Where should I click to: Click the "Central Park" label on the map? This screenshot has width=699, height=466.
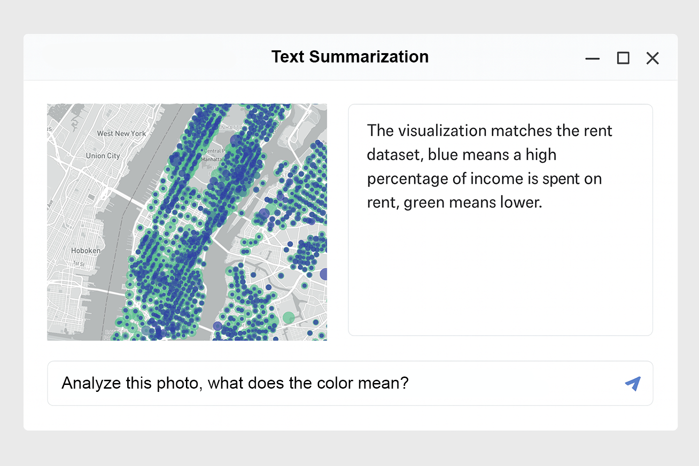(215, 151)
